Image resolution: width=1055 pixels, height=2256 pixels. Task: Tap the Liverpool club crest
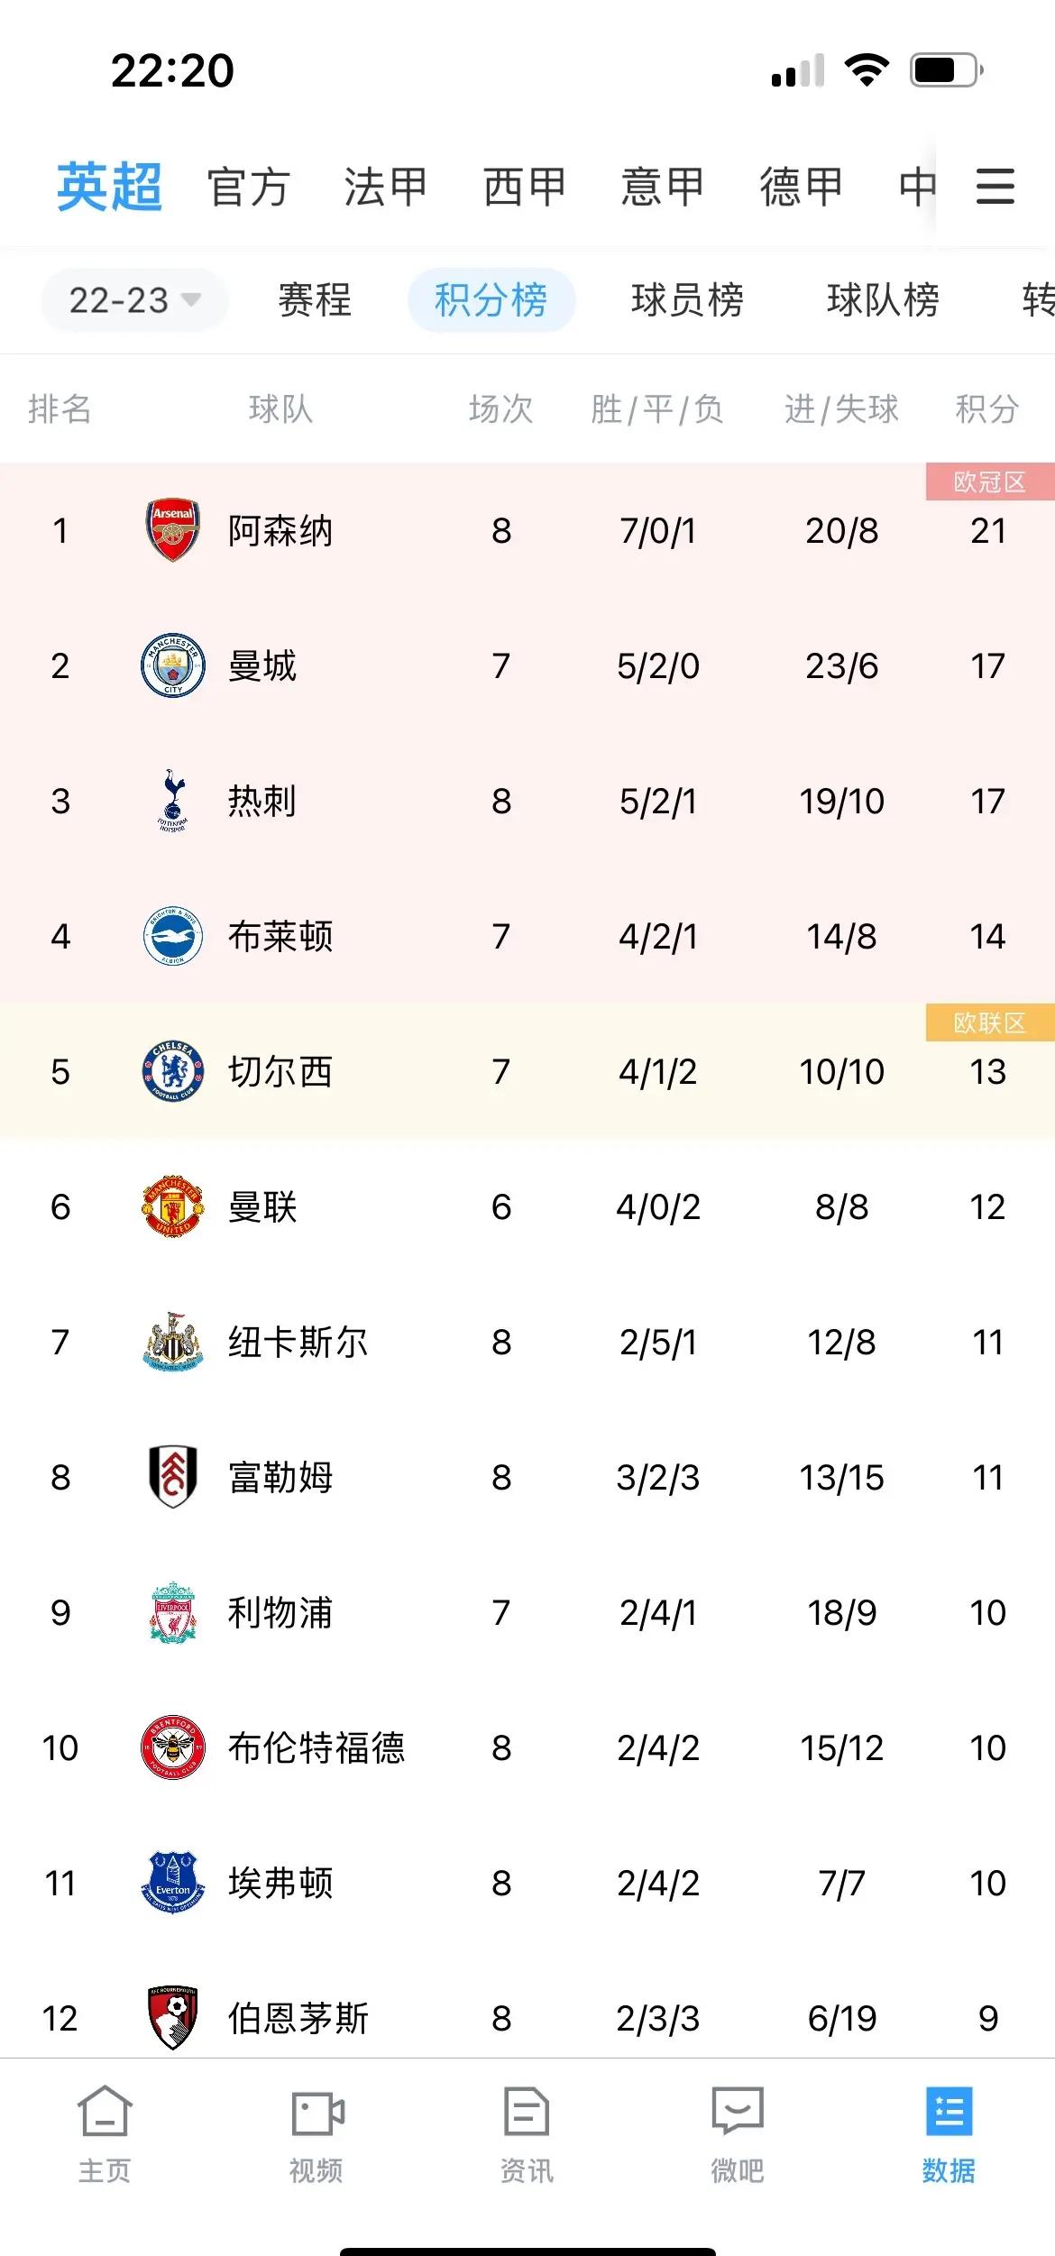172,1612
